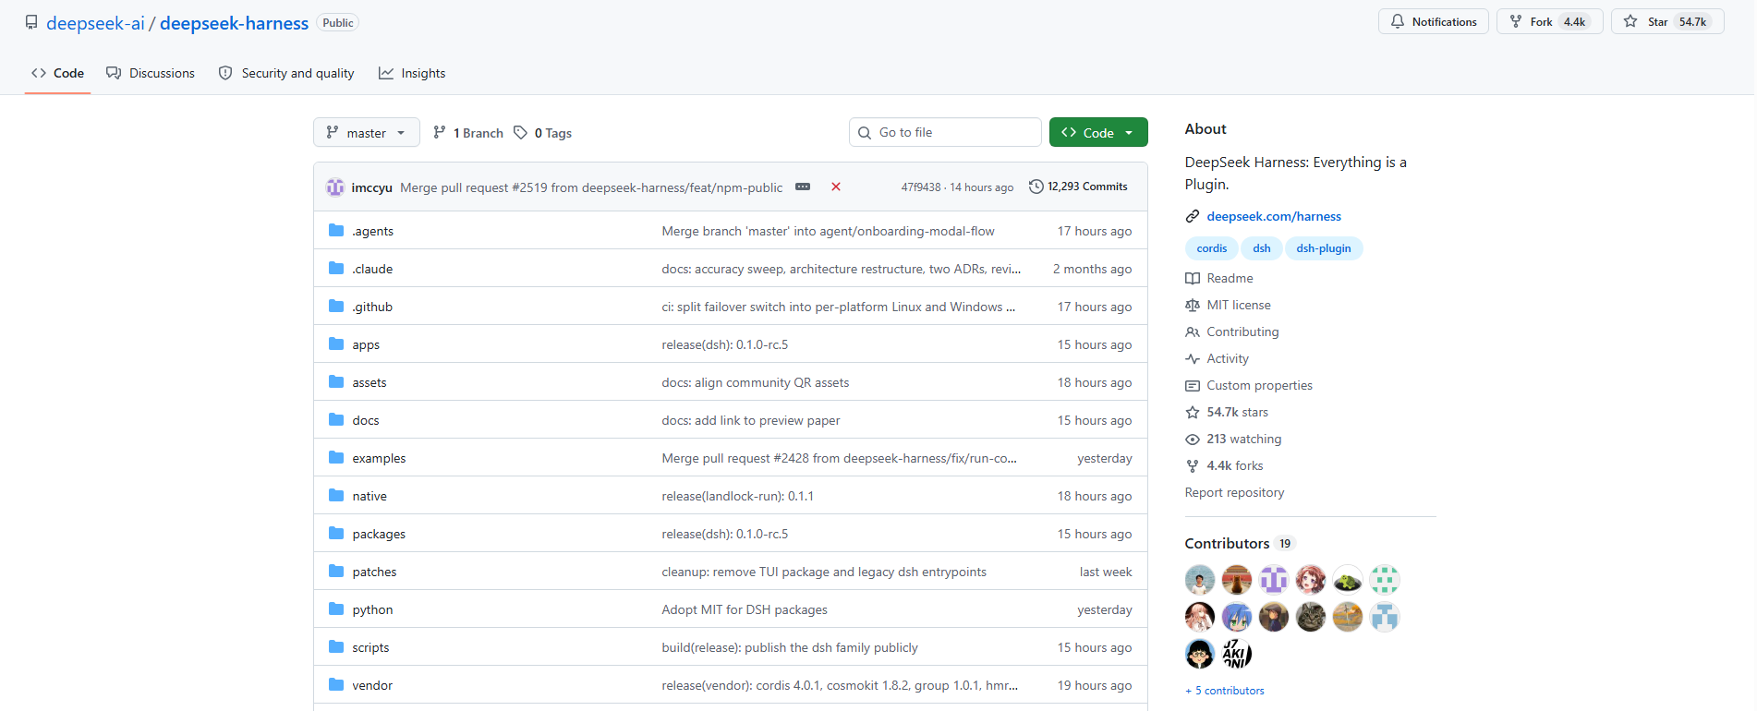Open commit 'release(landlock-run): 0.1.1'
Viewport: 1757px width, 711px height.
(738, 496)
